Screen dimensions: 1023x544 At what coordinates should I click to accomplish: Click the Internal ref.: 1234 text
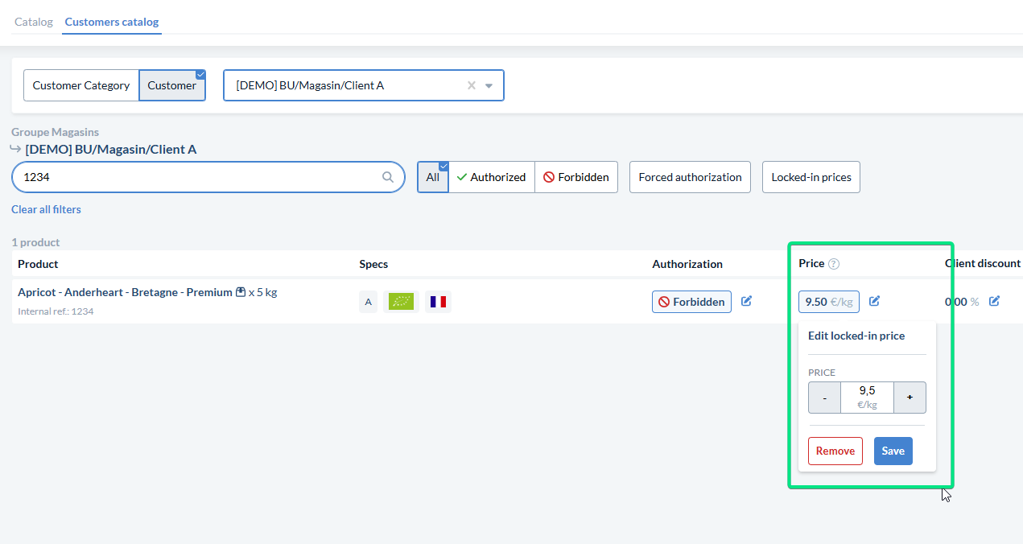(56, 311)
